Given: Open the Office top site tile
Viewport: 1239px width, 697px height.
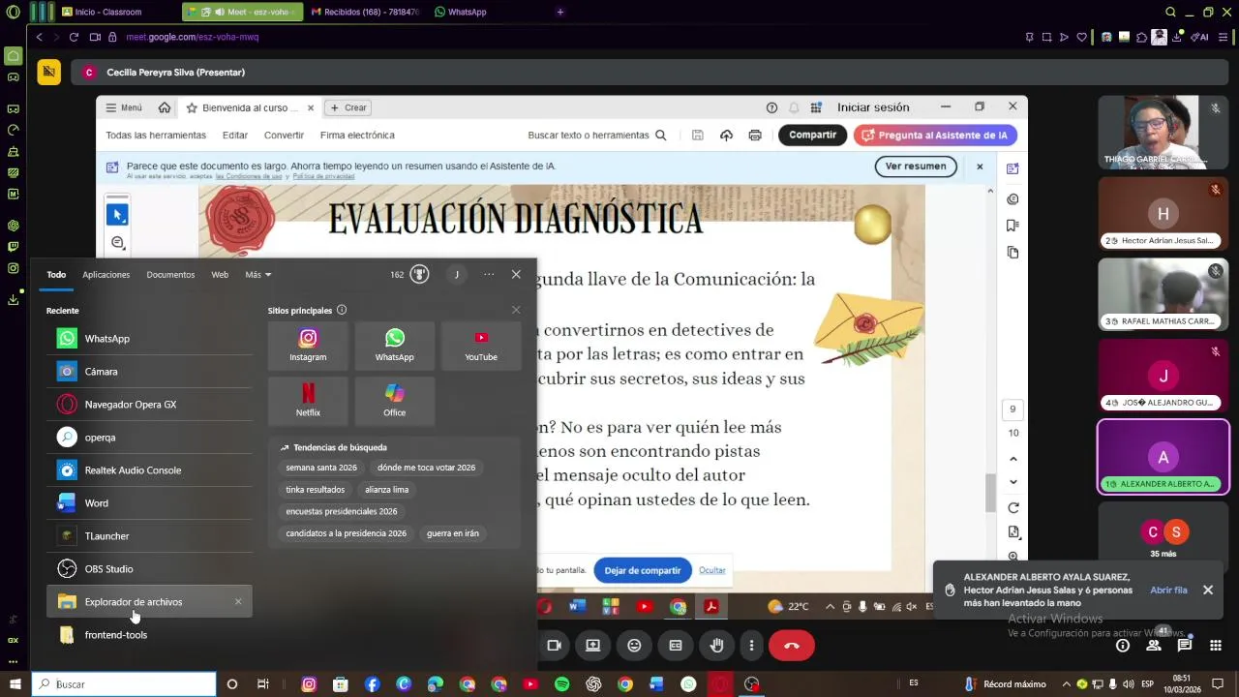Looking at the screenshot, I should tap(394, 401).
